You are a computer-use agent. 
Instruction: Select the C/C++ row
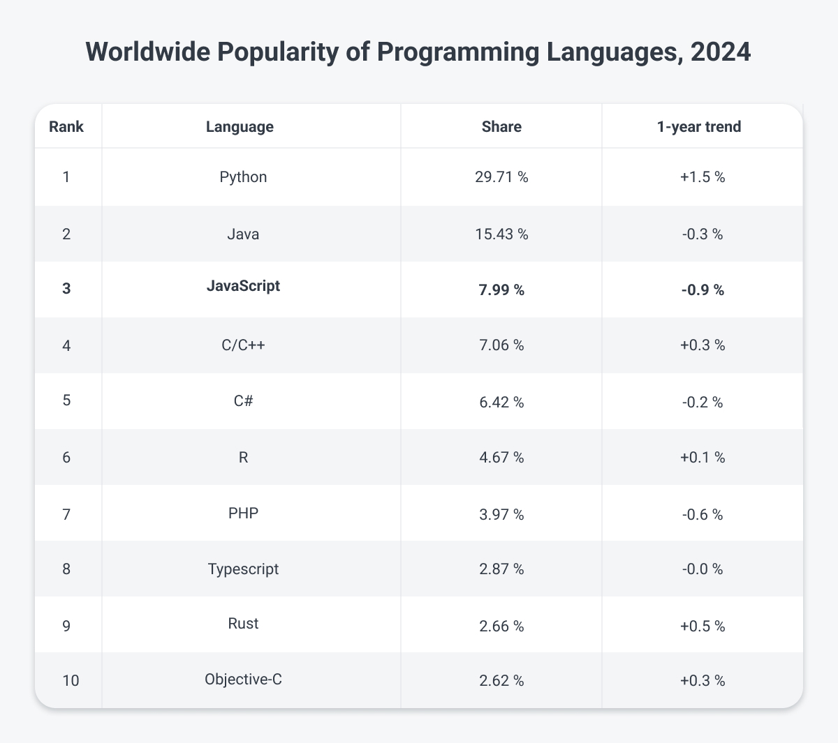(242, 345)
